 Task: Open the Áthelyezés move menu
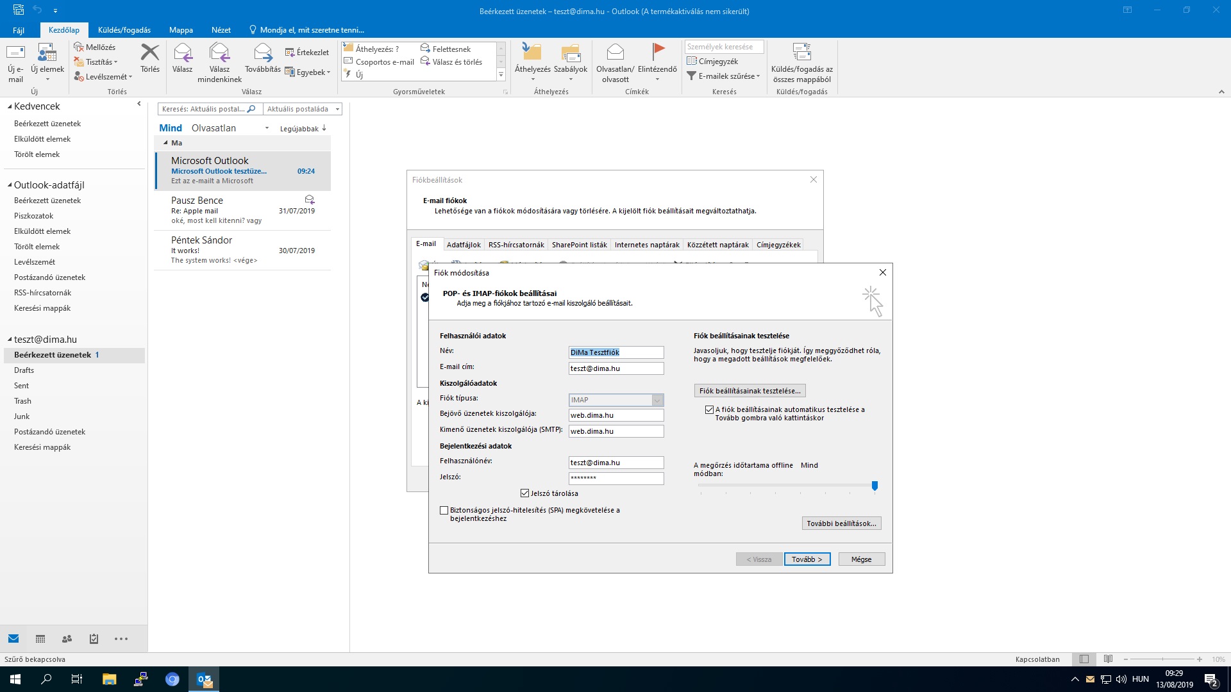coord(532,63)
